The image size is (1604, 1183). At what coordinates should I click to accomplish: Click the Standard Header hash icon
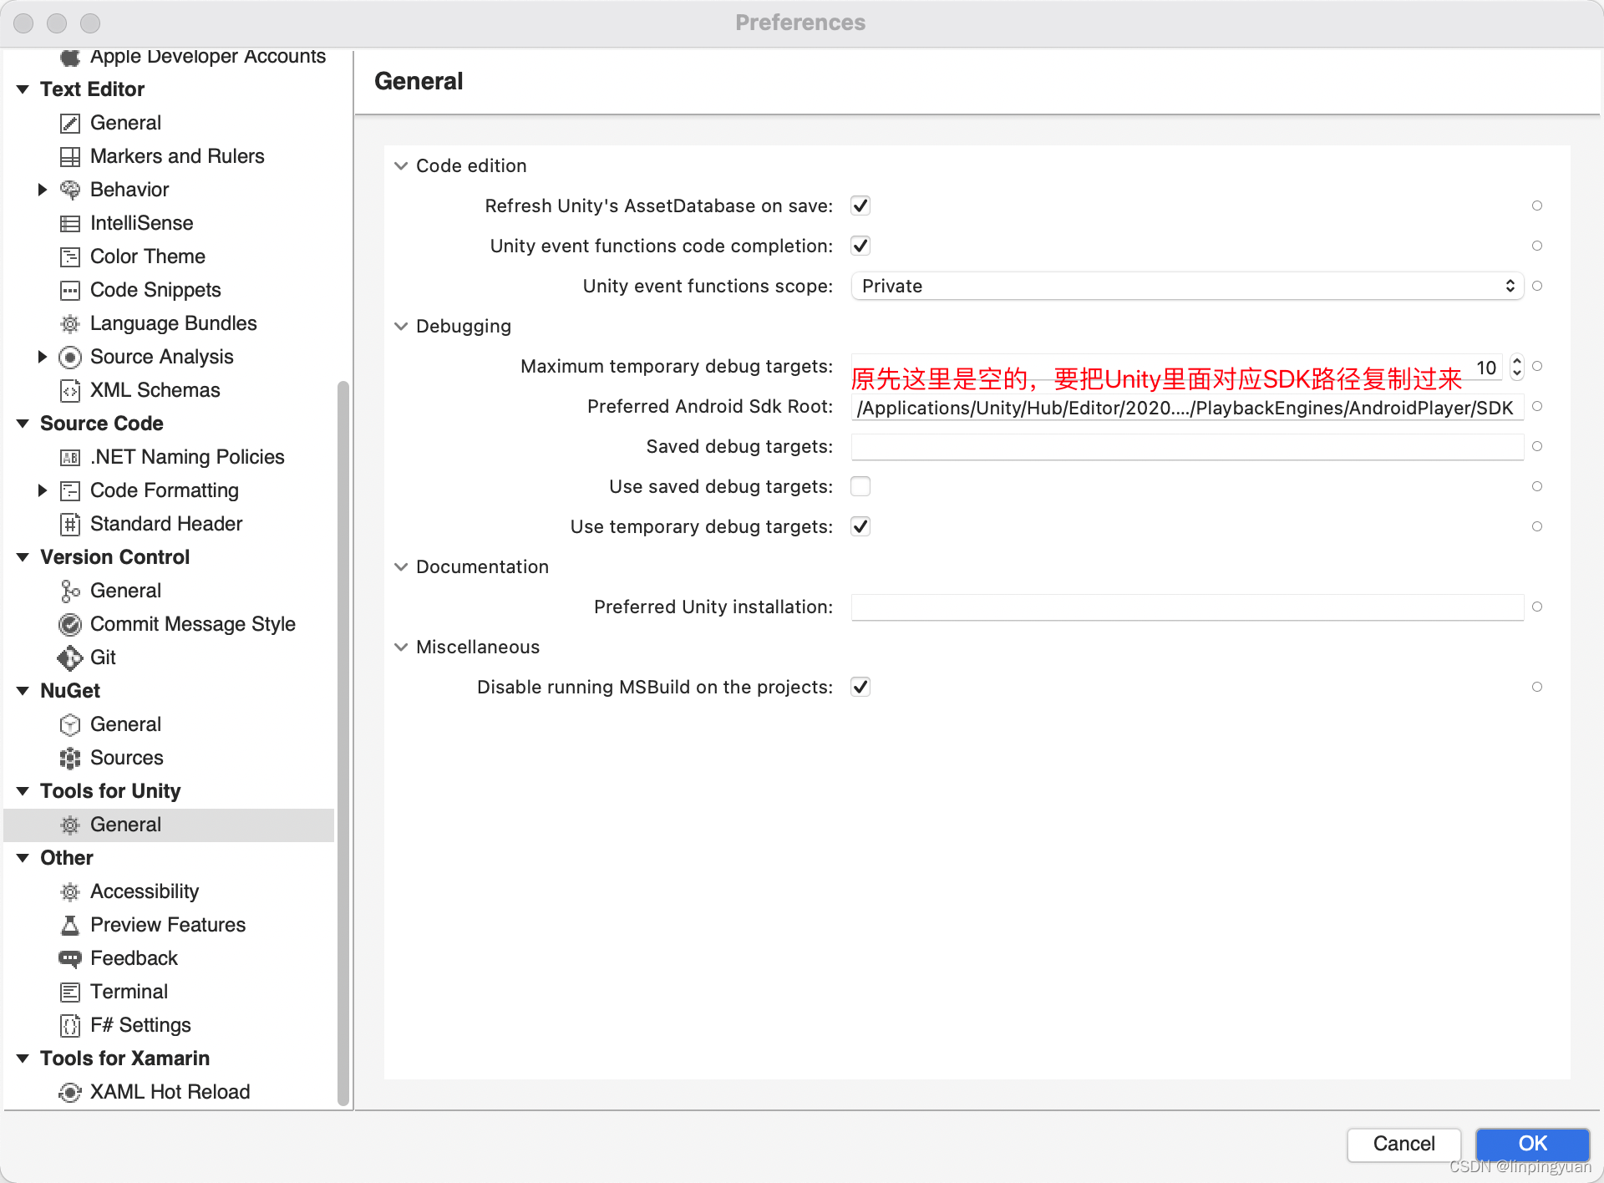click(70, 524)
